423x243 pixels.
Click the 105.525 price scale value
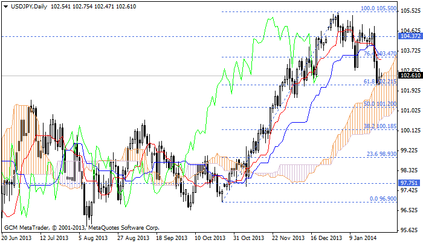(410, 11)
